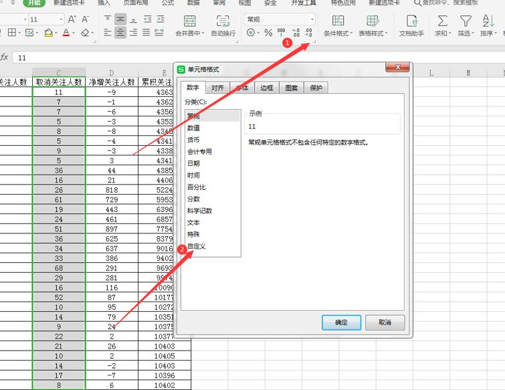Click distributed alignment icon

click(x=159, y=32)
